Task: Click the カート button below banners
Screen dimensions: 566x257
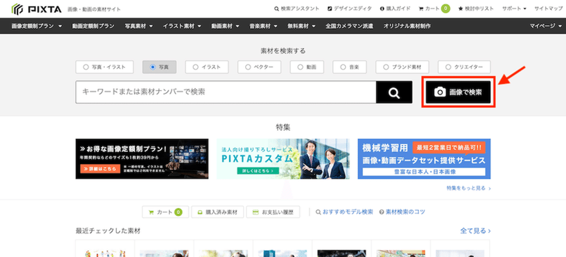Action: click(x=165, y=212)
